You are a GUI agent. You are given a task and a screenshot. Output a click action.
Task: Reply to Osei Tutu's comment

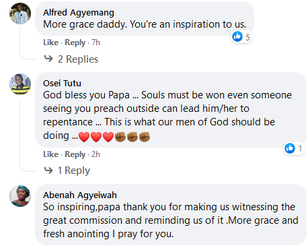tap(75, 154)
